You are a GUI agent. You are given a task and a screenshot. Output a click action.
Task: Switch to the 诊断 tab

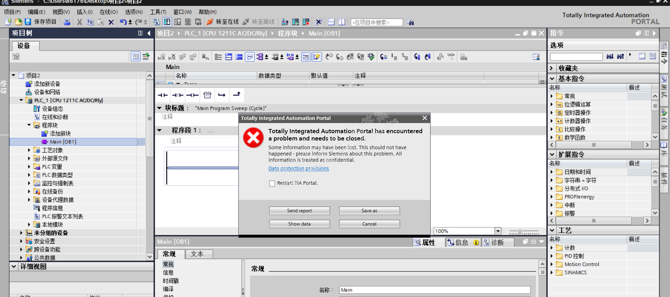pos(498,243)
